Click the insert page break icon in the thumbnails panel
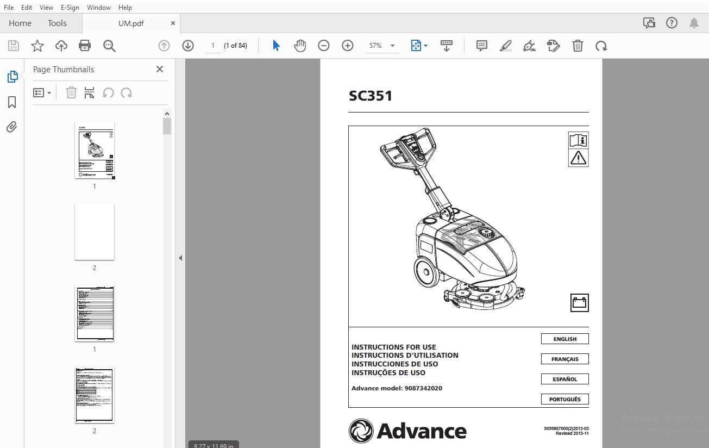709x448 pixels. pos(90,93)
